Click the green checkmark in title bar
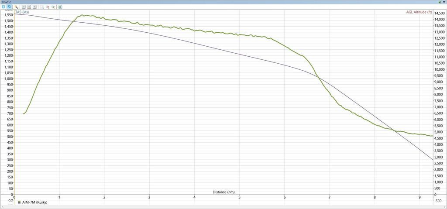Viewport: 447px width, 209px height. [439, 2]
